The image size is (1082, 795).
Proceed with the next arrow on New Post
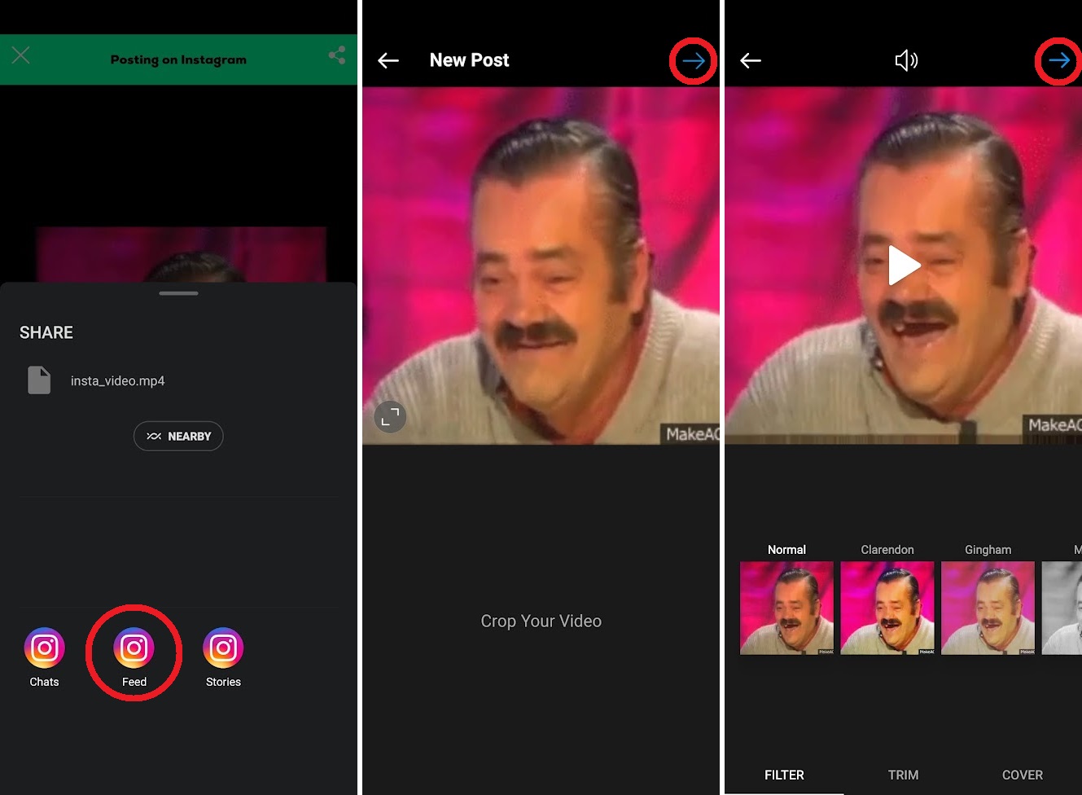tap(692, 60)
